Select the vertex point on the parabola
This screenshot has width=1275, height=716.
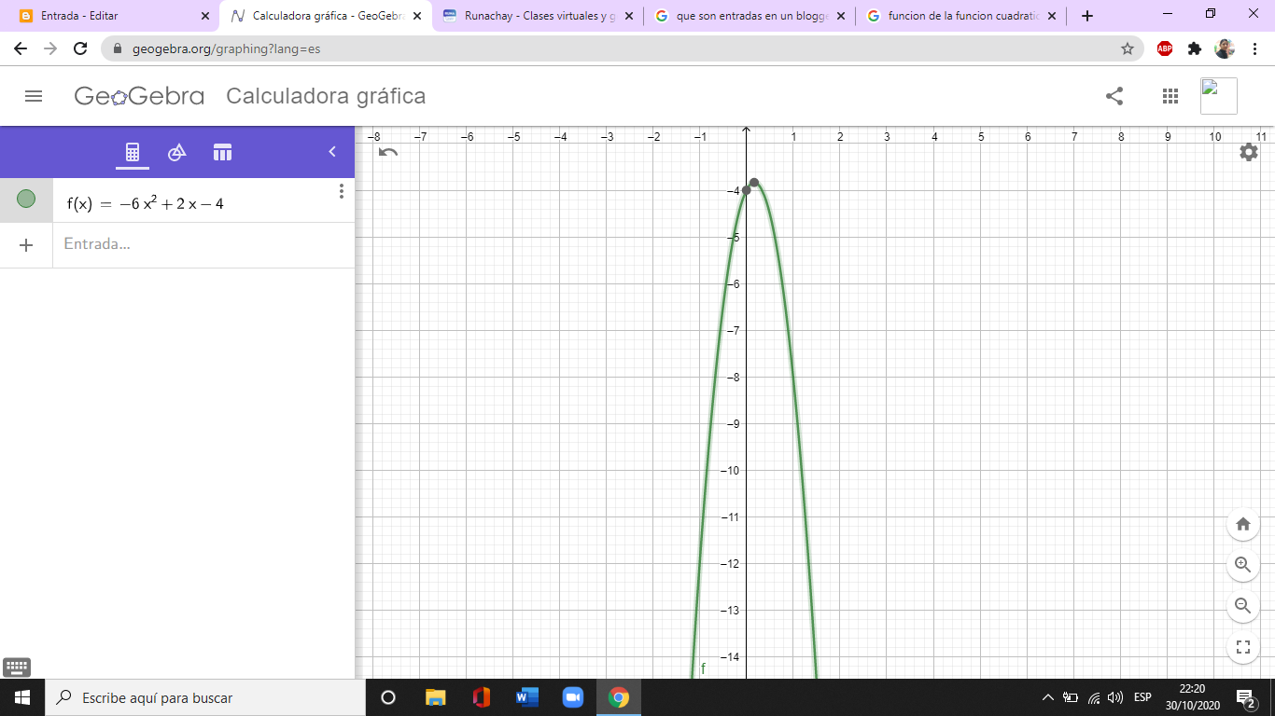coord(754,183)
